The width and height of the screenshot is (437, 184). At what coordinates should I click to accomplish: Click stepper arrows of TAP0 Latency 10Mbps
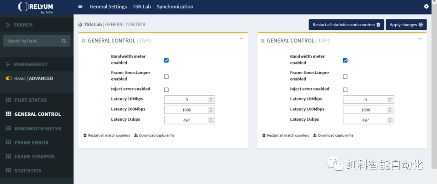(x=211, y=100)
